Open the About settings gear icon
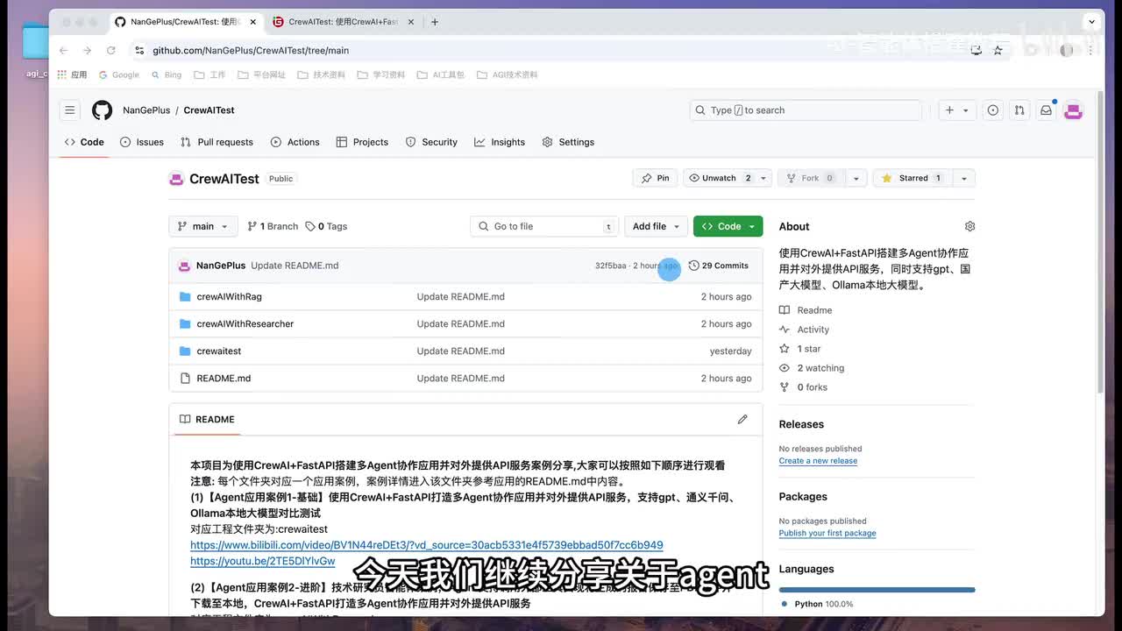This screenshot has width=1122, height=631. click(969, 226)
